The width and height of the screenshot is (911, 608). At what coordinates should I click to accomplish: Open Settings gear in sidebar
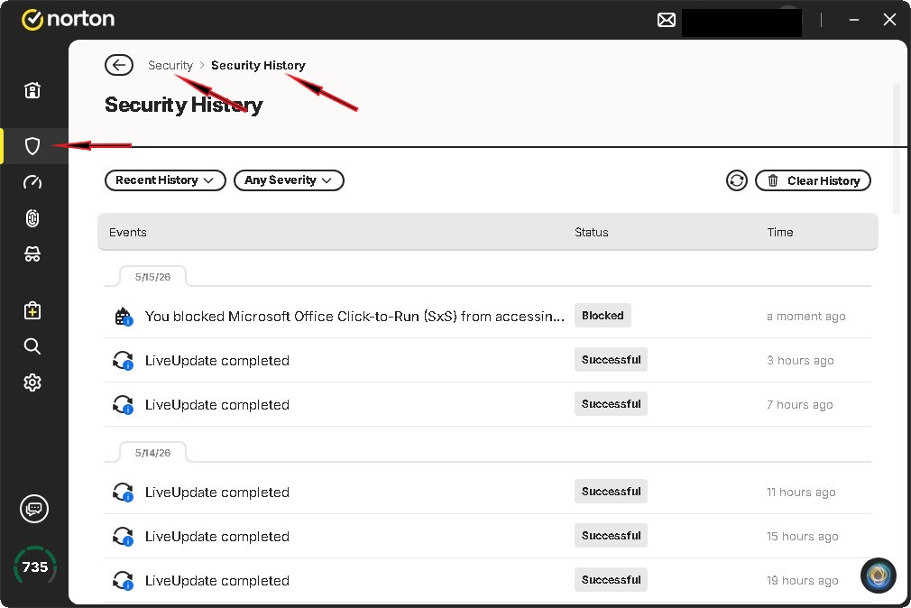[x=32, y=382]
